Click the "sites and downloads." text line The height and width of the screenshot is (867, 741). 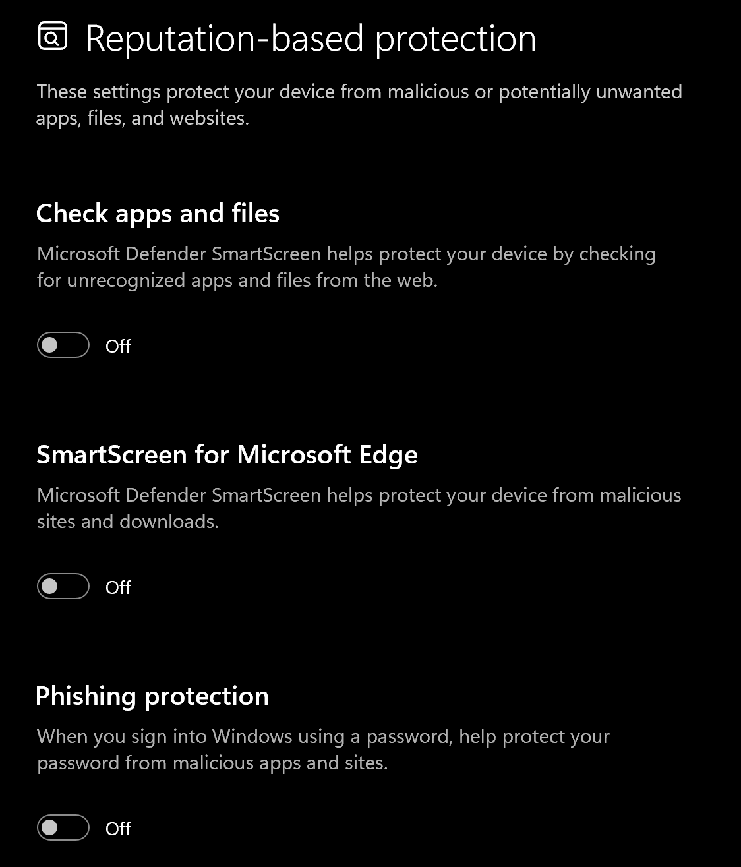[128, 522]
